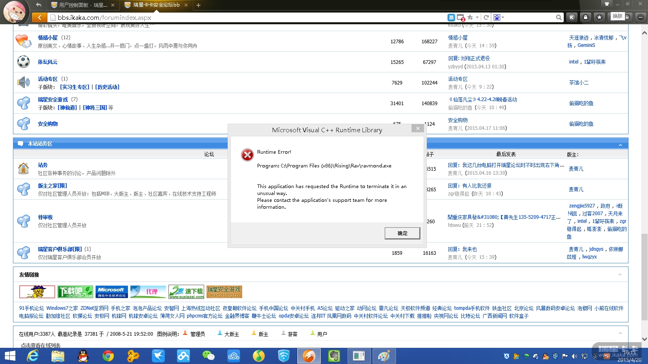Click the browser search input box
The height and width of the screenshot is (364, 648).
(x=531, y=17)
